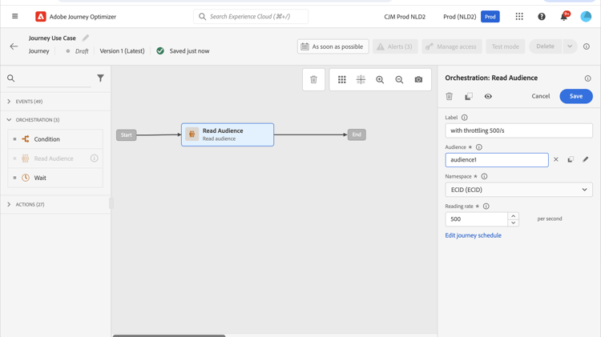
Task: Open the app switcher grid icon
Action: (519, 17)
